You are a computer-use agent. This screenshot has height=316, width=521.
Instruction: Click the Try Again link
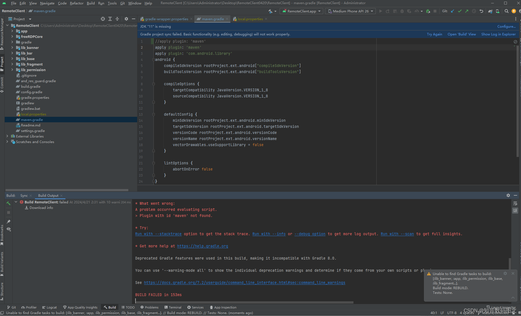click(x=434, y=34)
